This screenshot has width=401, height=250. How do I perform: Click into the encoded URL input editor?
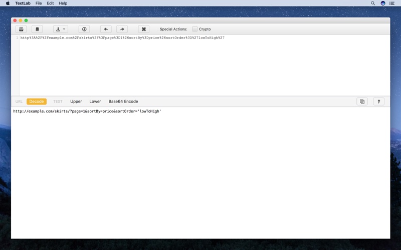coord(205,65)
